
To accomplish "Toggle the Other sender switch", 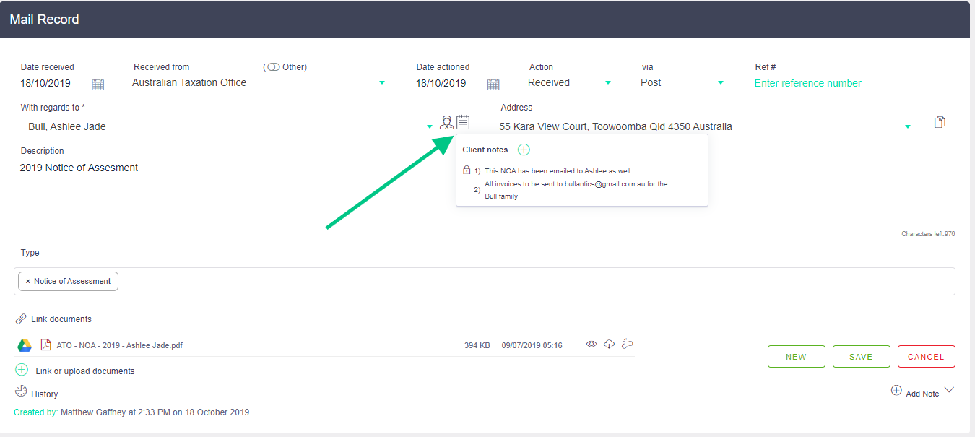I will point(273,67).
